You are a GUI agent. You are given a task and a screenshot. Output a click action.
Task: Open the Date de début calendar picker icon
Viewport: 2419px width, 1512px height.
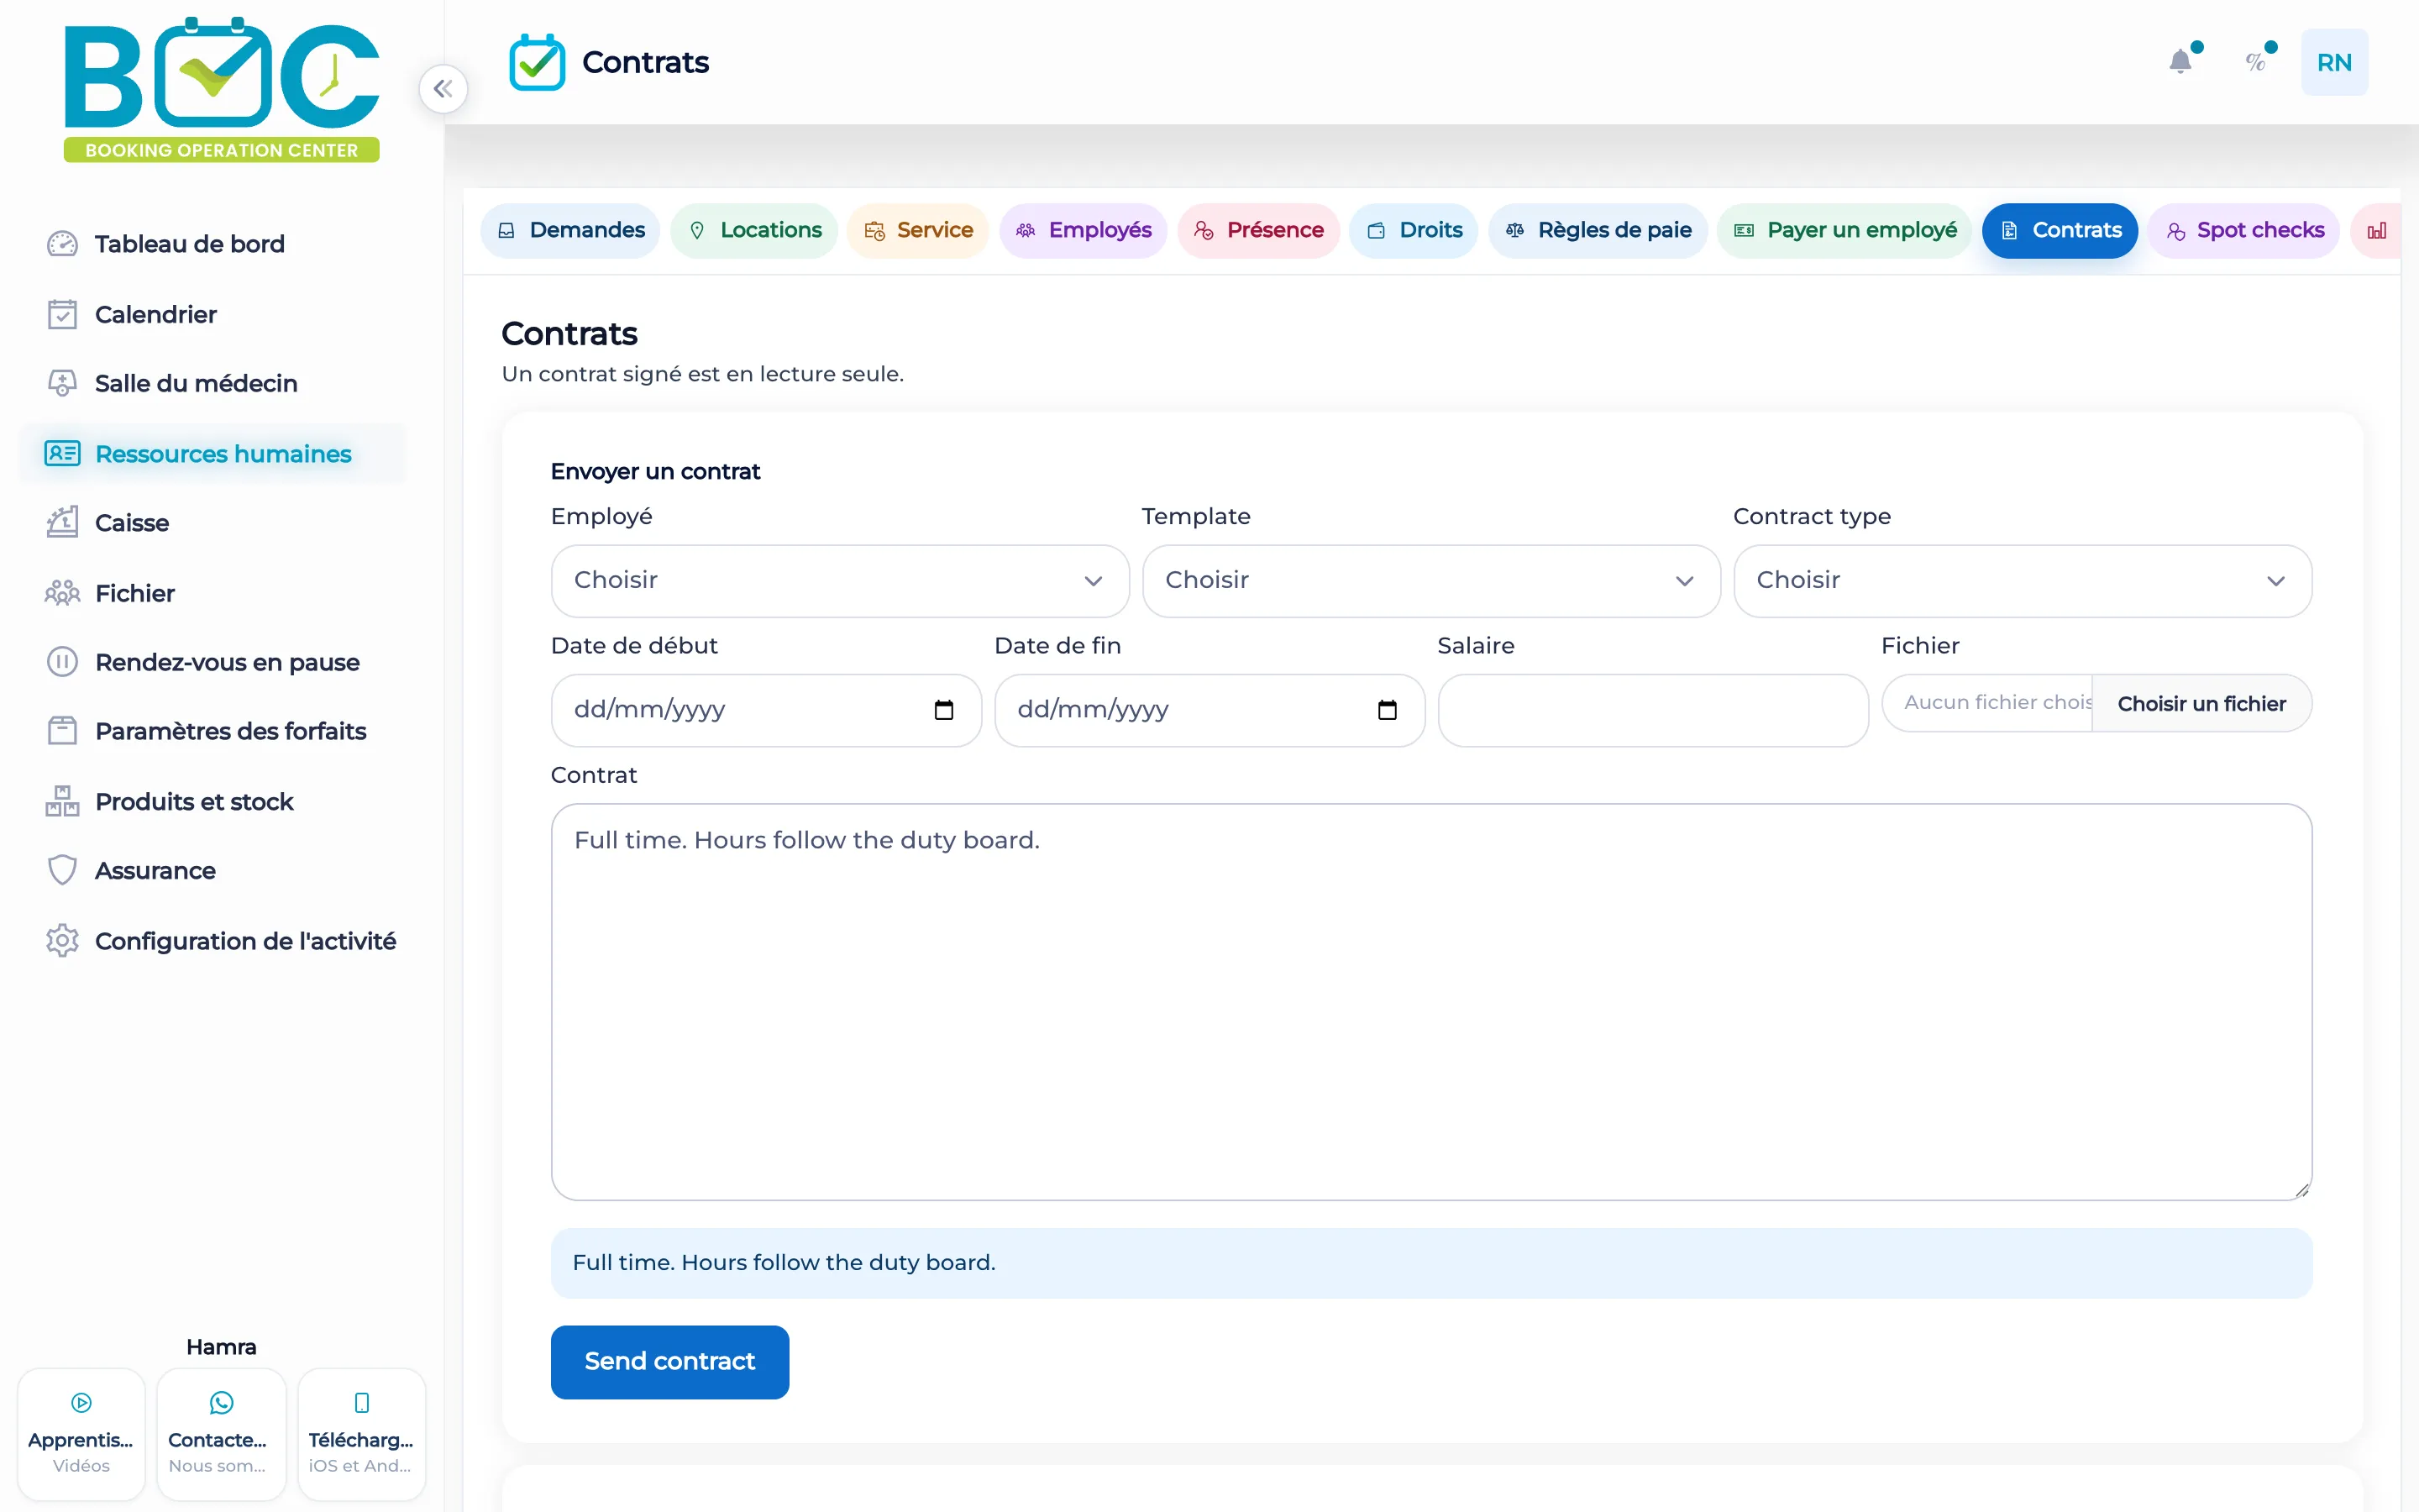click(943, 710)
